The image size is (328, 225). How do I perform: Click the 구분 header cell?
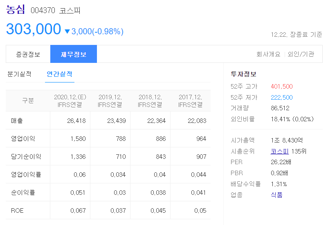28,100
